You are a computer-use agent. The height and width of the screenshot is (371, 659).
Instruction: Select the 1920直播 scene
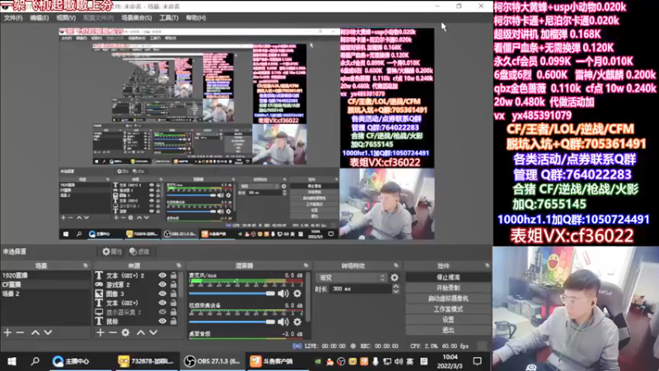[x=45, y=275]
